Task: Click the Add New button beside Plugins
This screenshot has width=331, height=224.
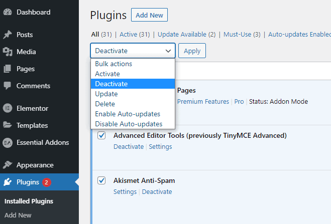Action: coord(150,15)
